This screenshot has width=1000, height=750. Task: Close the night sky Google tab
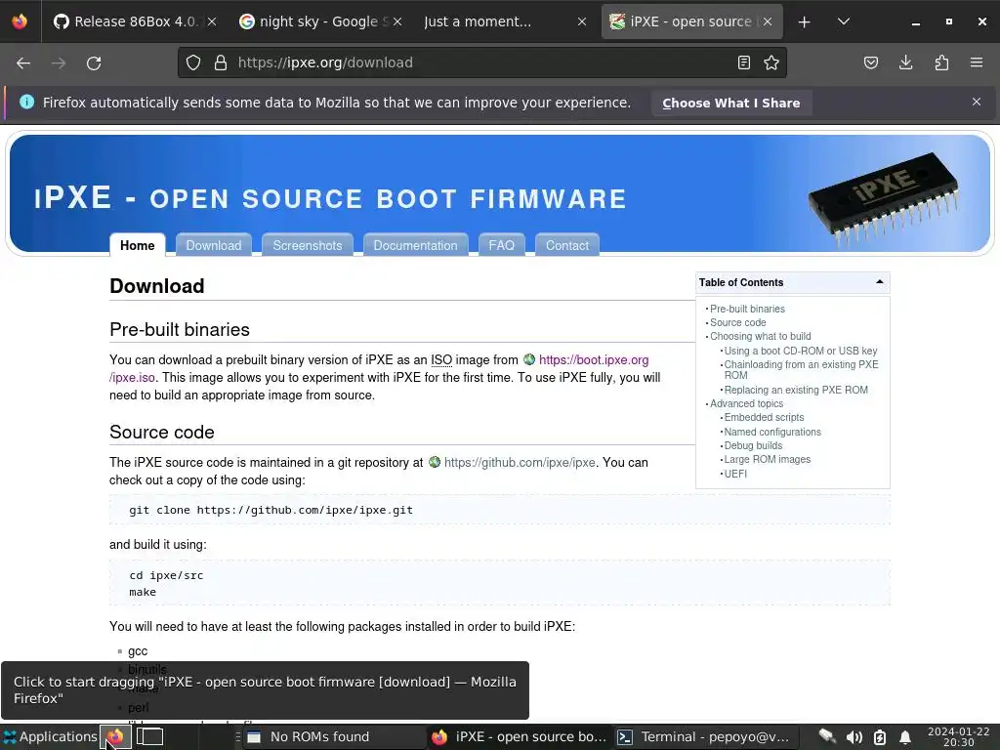(397, 21)
